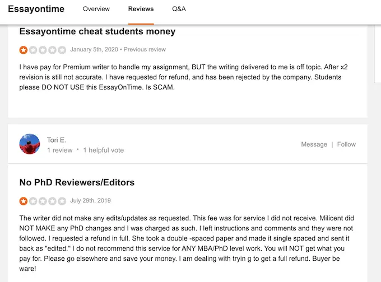Click the orange first star in January 2020 review
Screen dimensions: 381x282
24,50
